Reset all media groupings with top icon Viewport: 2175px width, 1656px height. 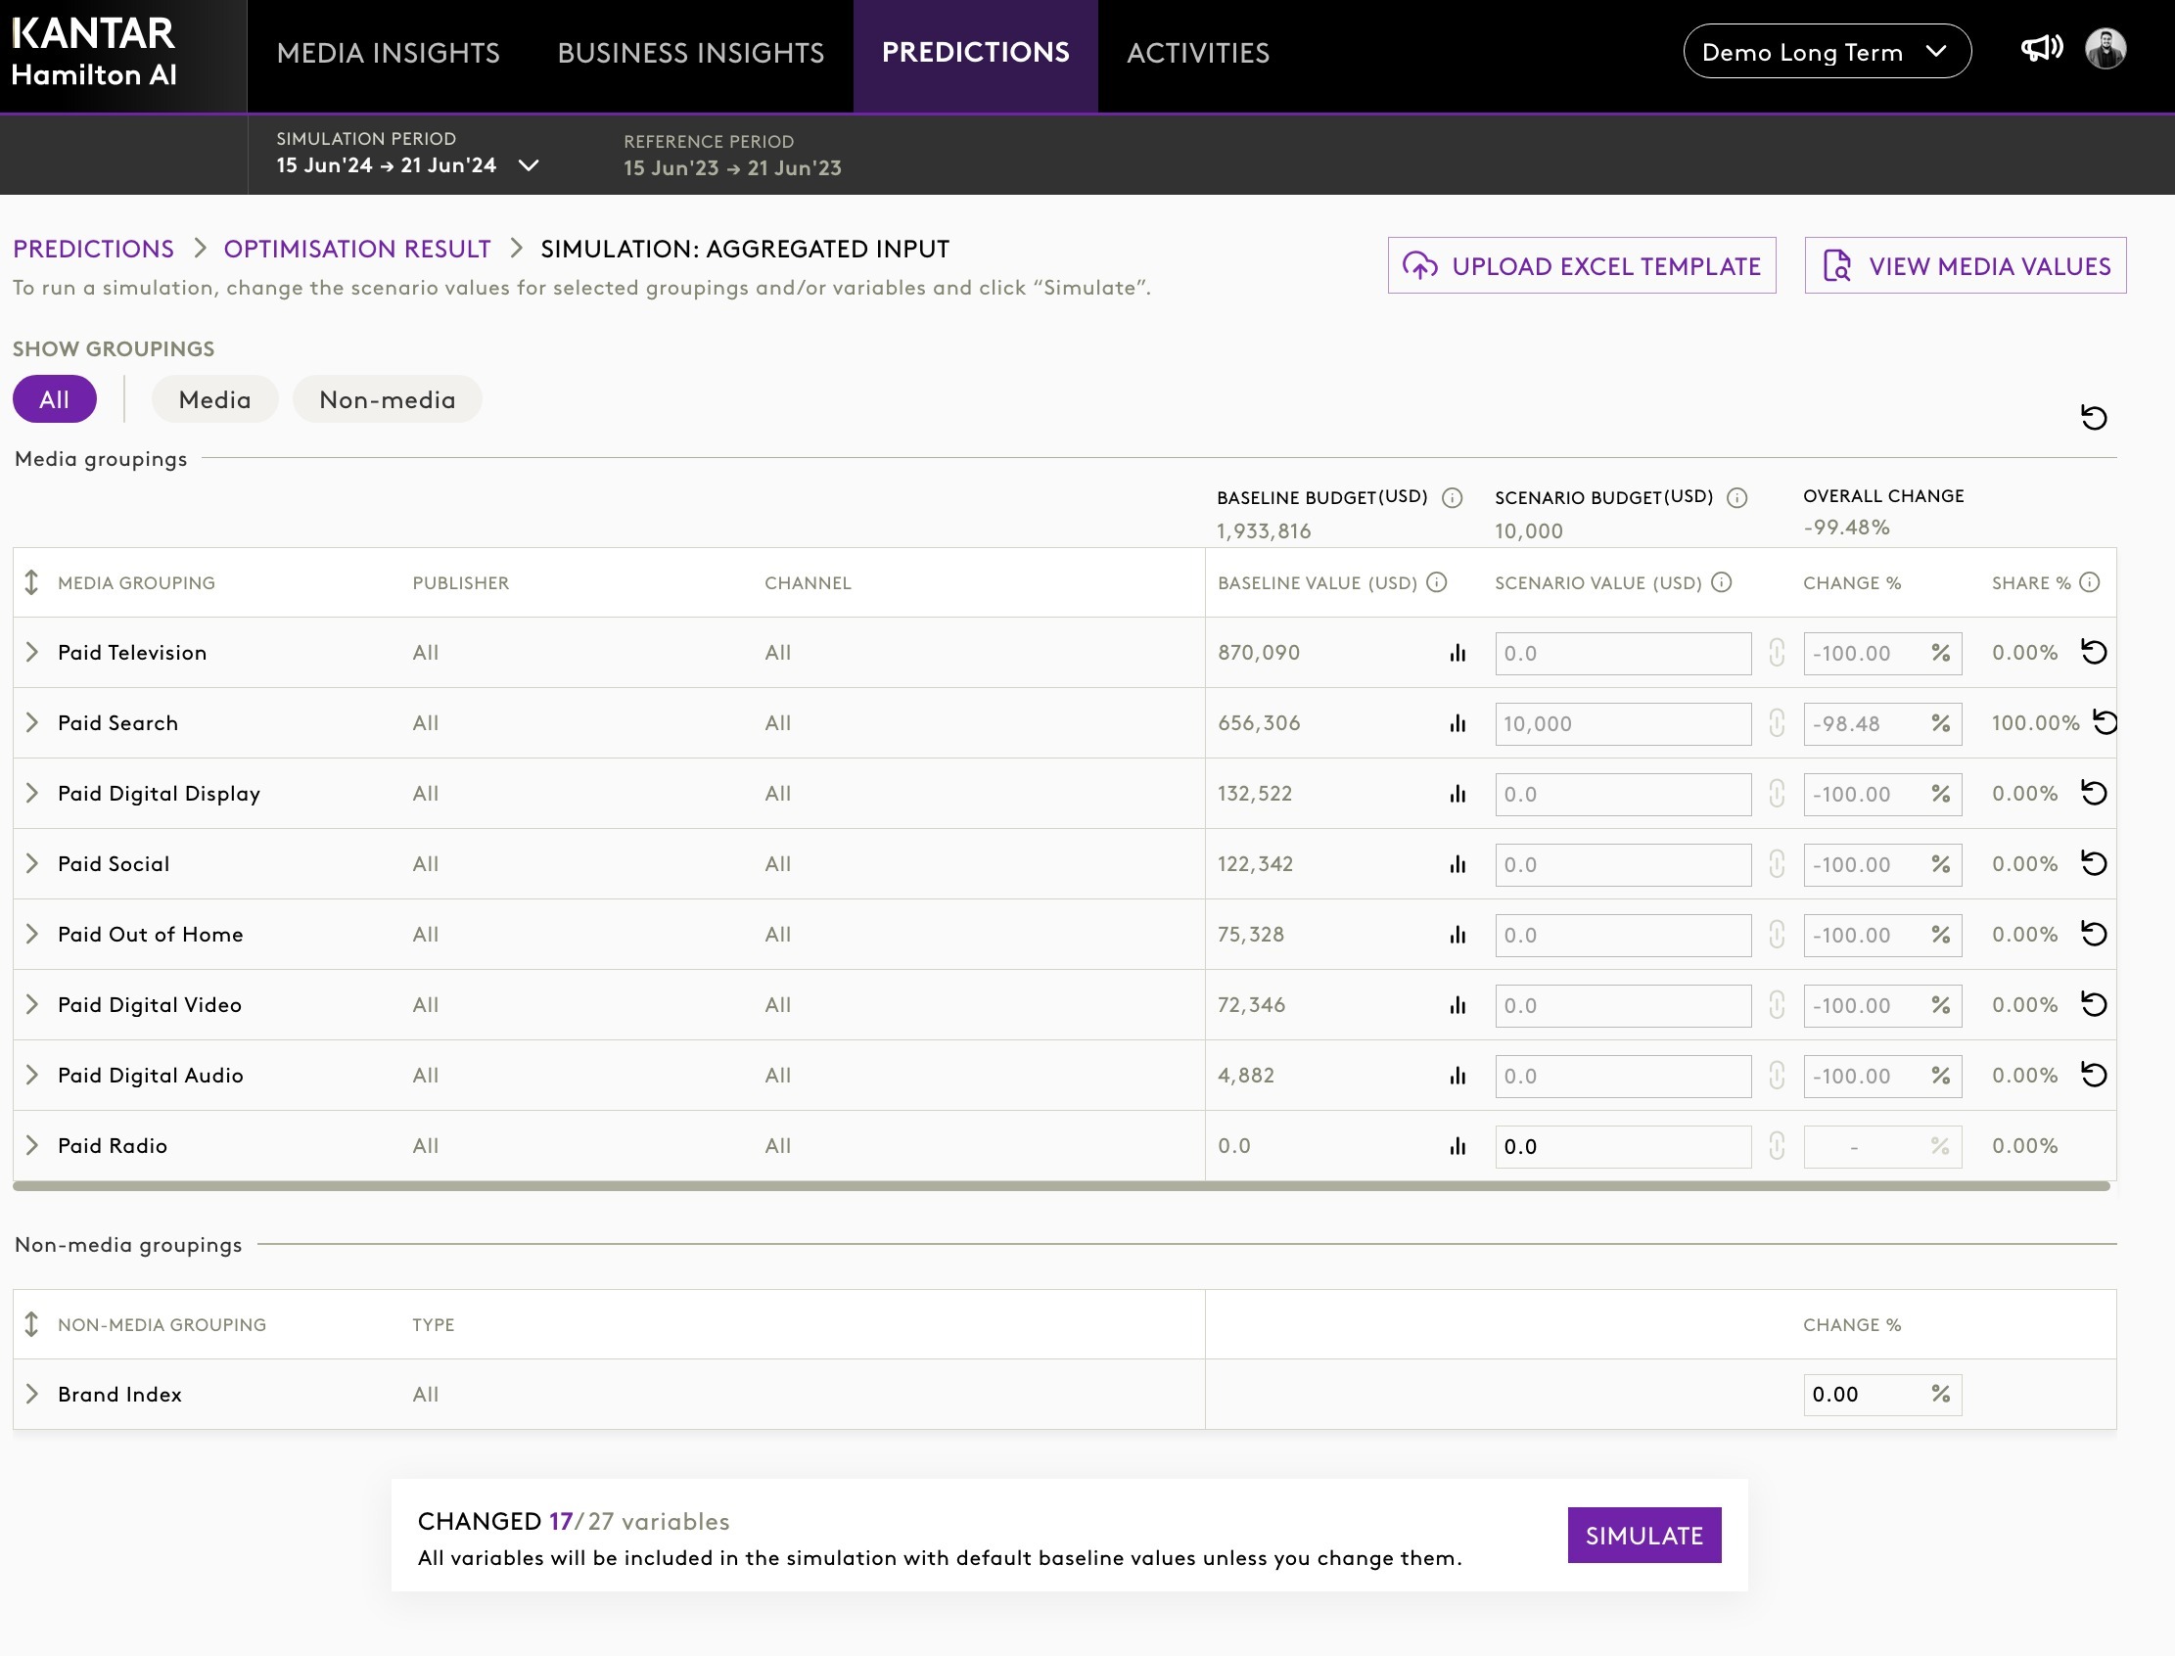click(x=2093, y=418)
